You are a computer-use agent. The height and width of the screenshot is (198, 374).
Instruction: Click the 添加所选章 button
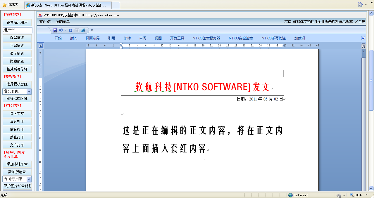point(17,172)
